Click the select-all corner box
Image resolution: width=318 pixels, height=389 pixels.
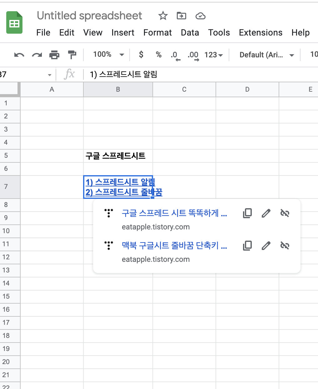click(9, 89)
